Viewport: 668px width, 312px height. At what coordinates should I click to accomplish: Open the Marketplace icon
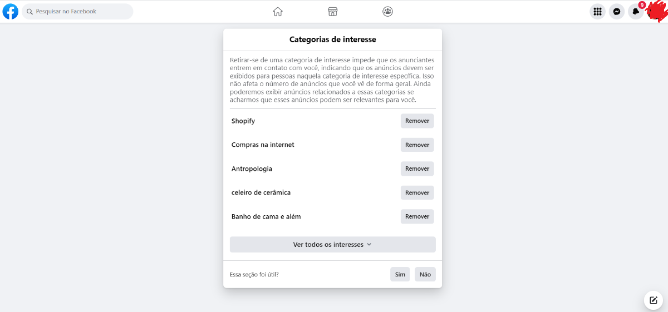click(333, 11)
